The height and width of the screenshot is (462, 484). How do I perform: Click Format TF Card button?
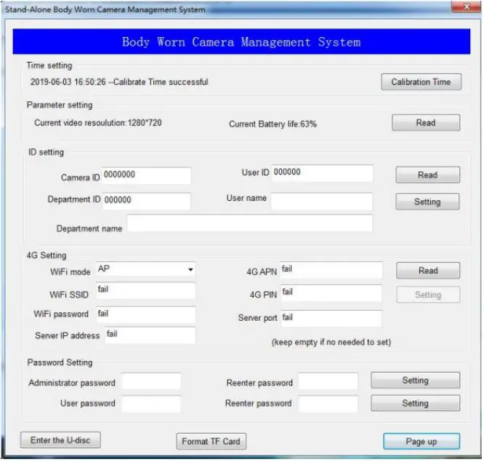211,442
